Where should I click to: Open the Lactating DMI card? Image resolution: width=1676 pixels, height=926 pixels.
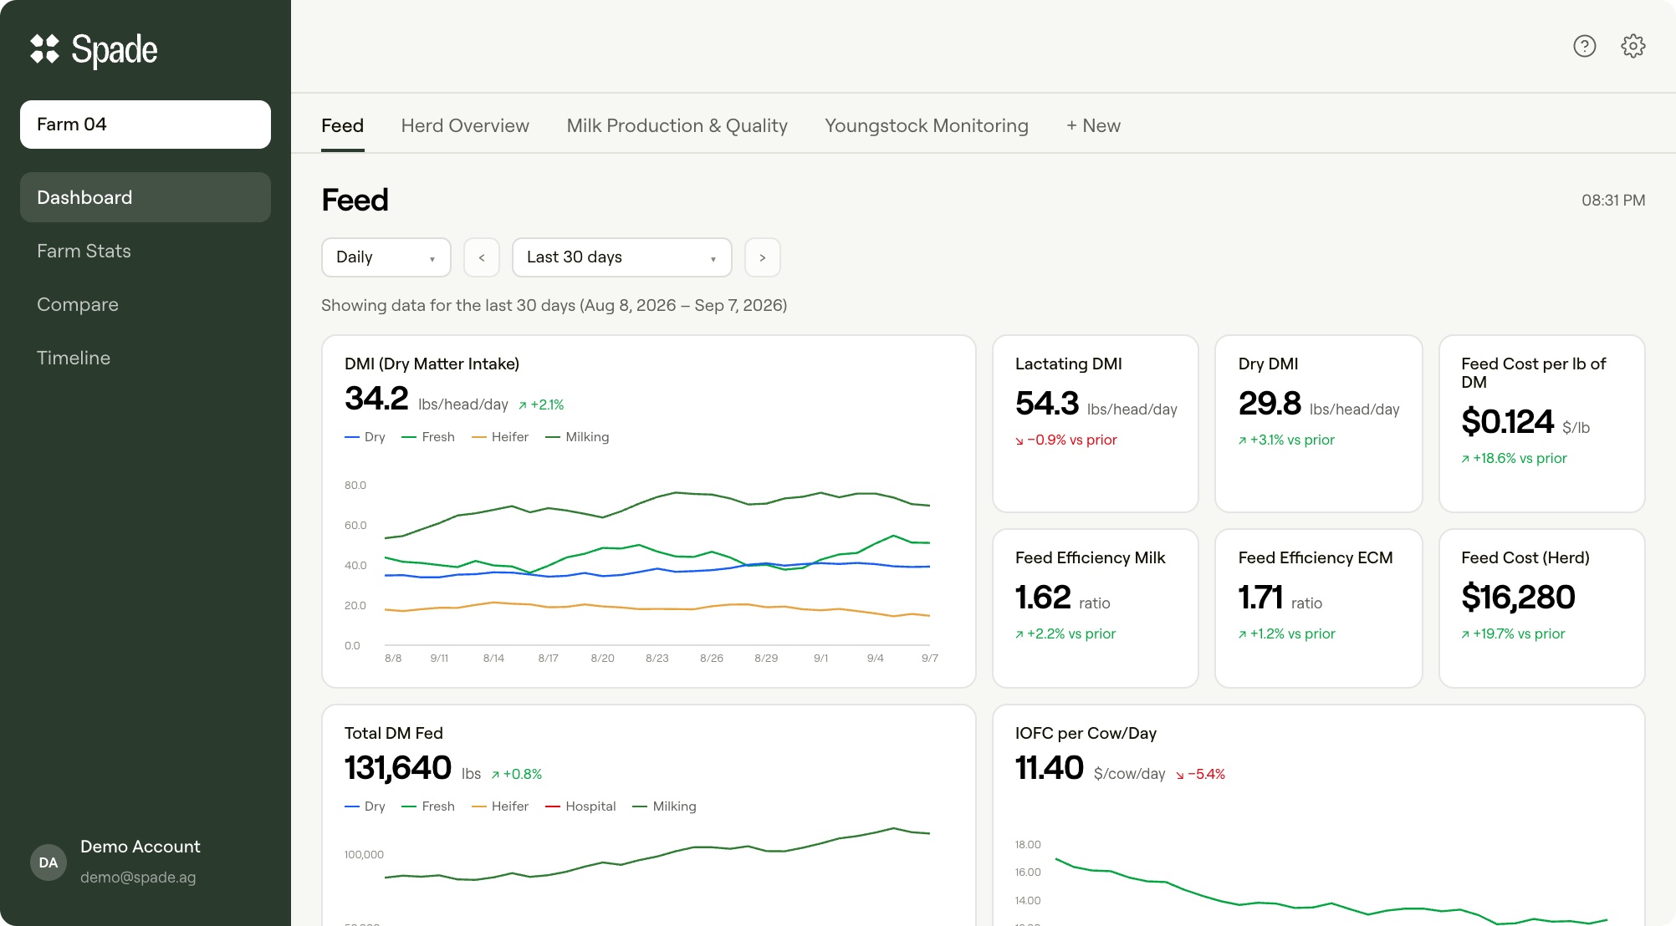pyautogui.click(x=1096, y=424)
